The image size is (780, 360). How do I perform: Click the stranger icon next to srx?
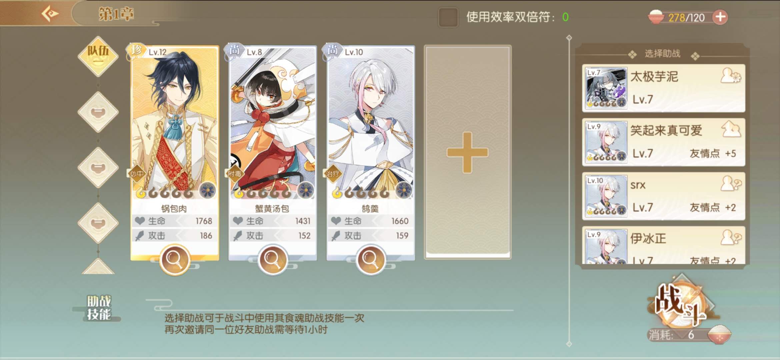tap(731, 183)
